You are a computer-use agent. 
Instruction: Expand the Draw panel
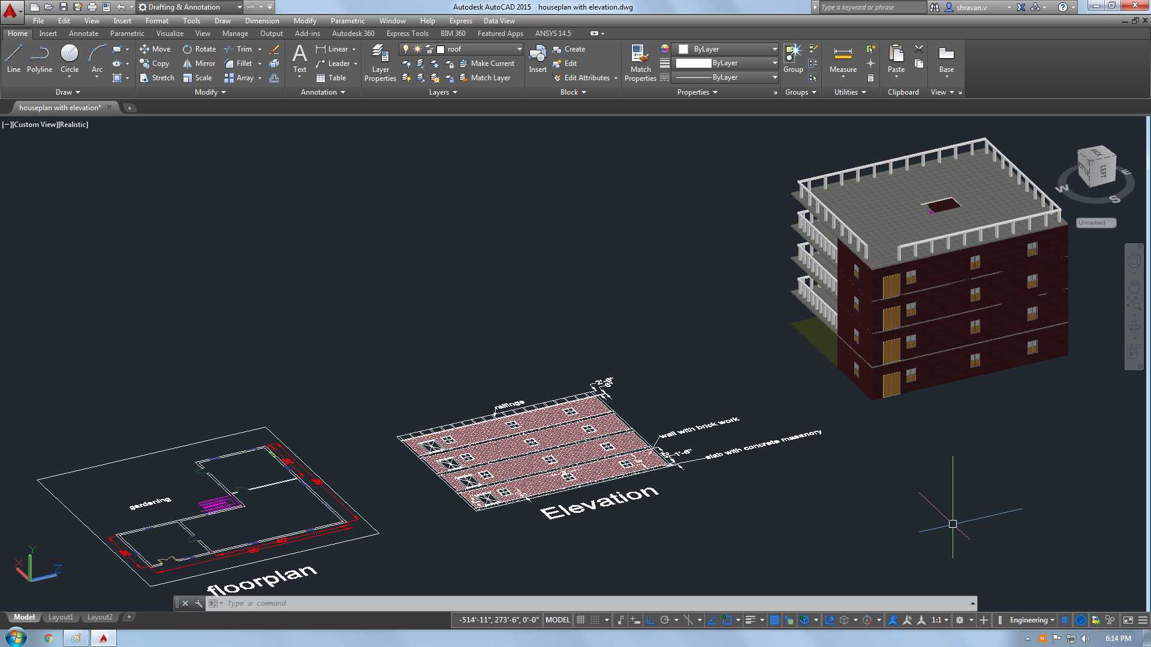[x=68, y=92]
